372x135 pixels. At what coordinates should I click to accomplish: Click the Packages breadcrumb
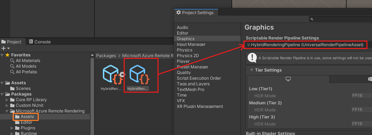click(x=106, y=56)
